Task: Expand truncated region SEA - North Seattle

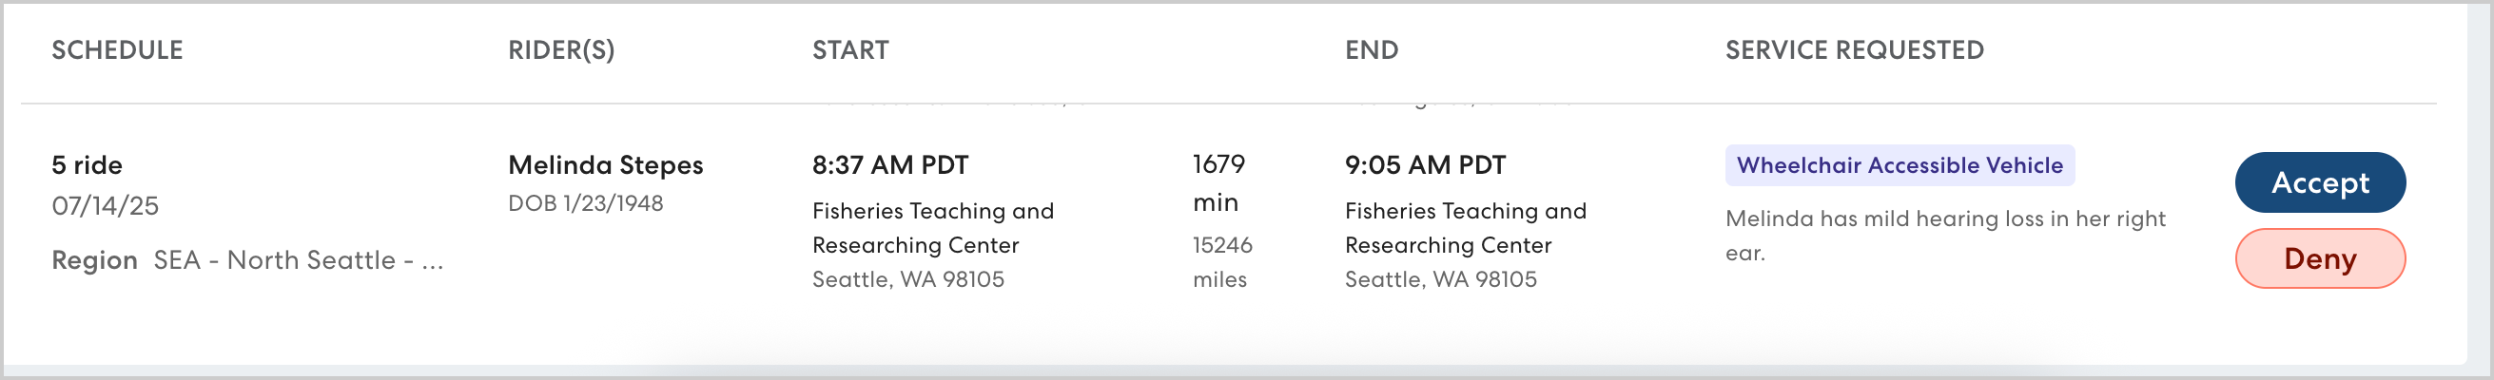Action: pyautogui.click(x=299, y=260)
